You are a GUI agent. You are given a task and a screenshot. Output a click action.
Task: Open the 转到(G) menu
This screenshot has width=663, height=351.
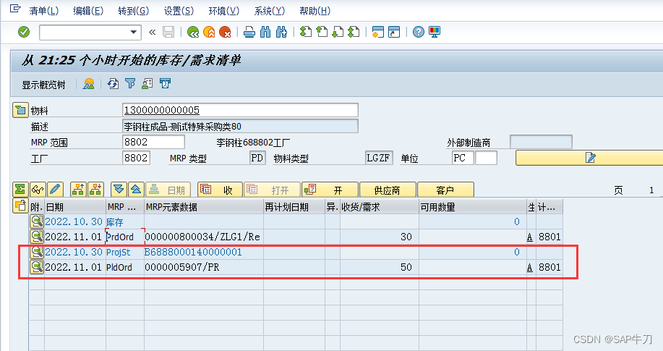133,11
